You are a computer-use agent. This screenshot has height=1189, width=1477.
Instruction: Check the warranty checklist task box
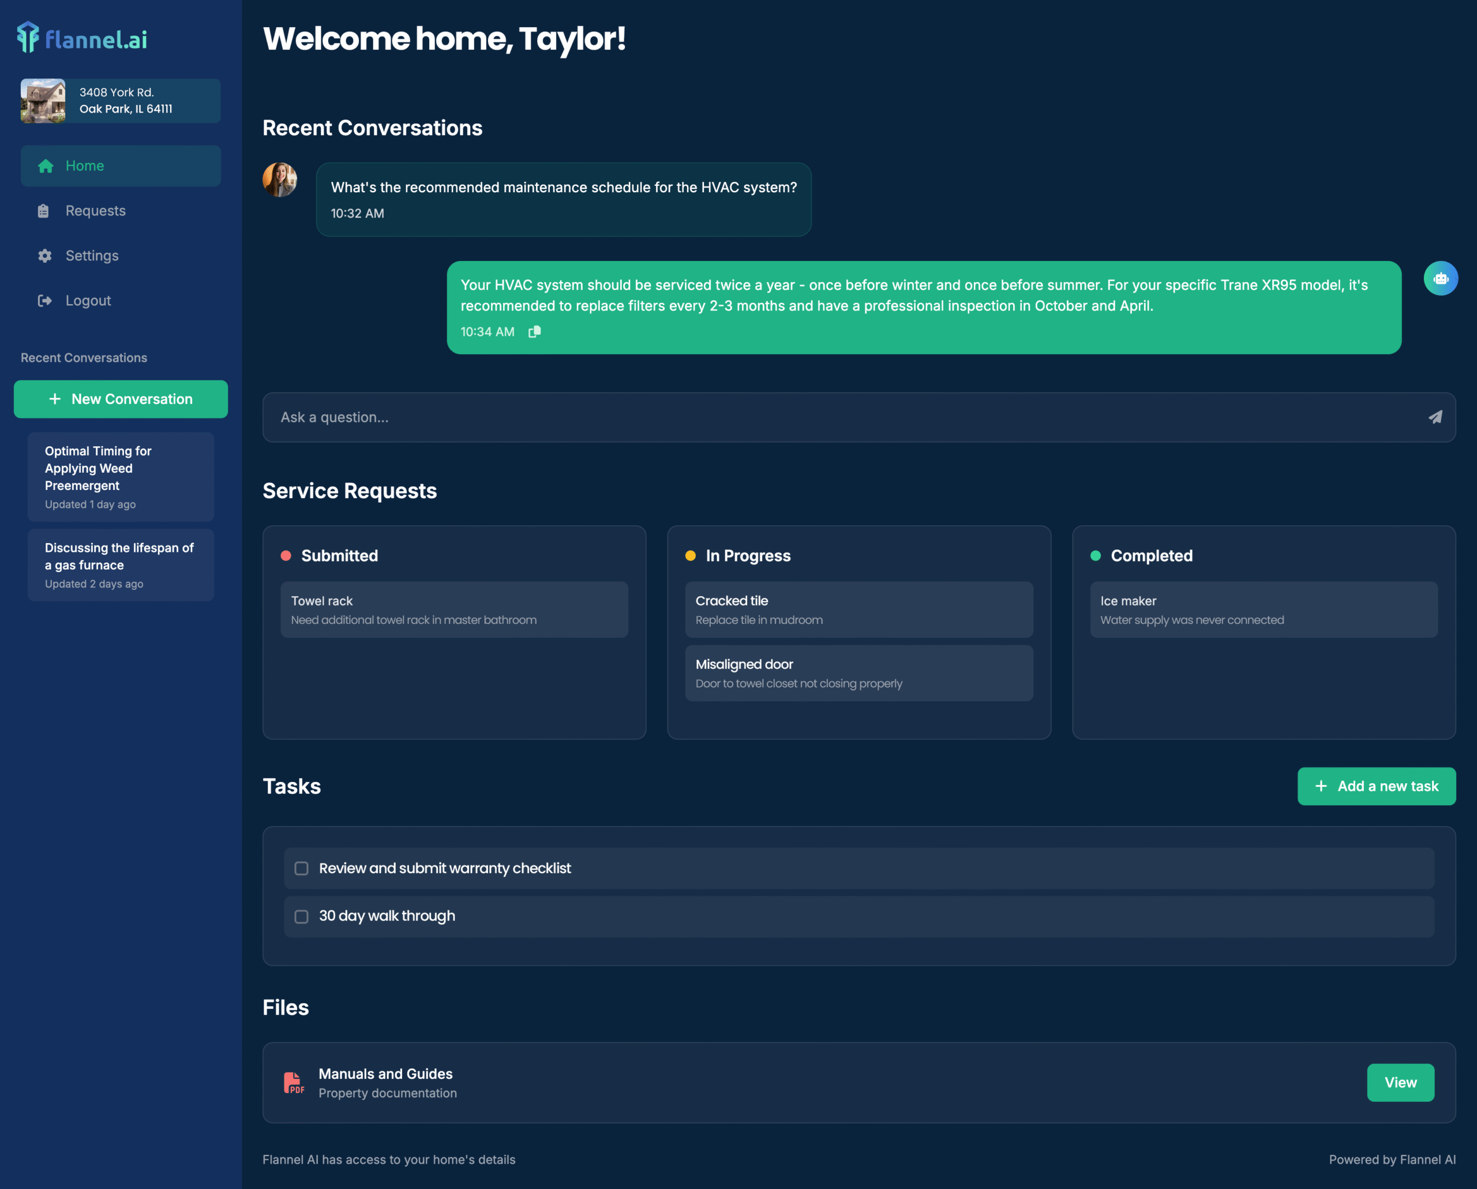click(301, 868)
